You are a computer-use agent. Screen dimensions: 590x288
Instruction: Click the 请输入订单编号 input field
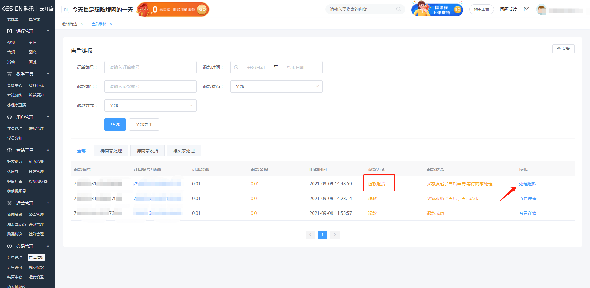pos(150,67)
